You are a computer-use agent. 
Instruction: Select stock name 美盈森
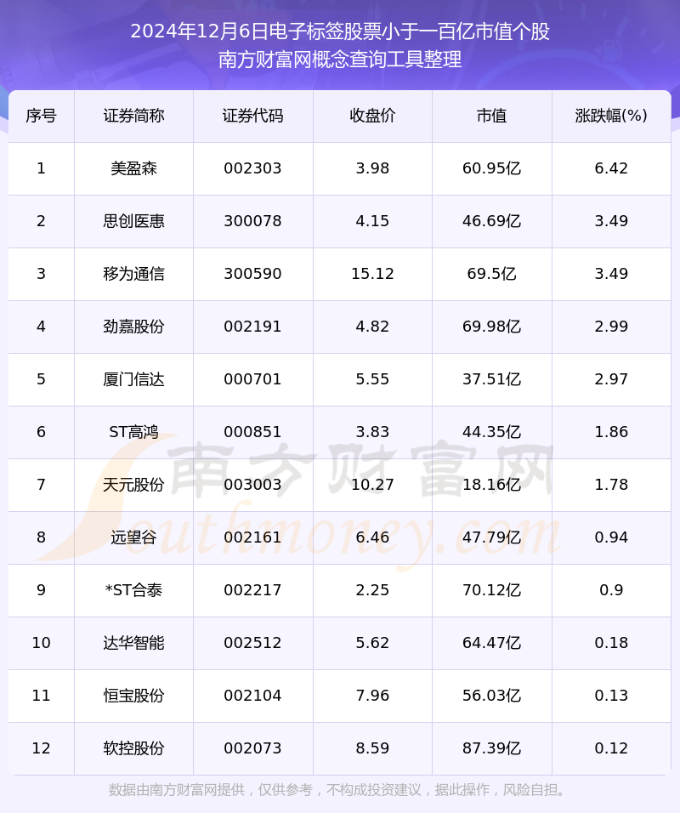pos(133,168)
